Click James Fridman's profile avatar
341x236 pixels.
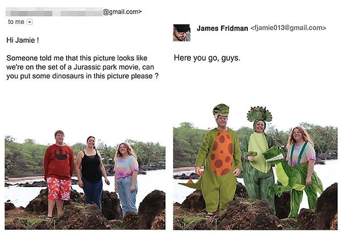182,33
